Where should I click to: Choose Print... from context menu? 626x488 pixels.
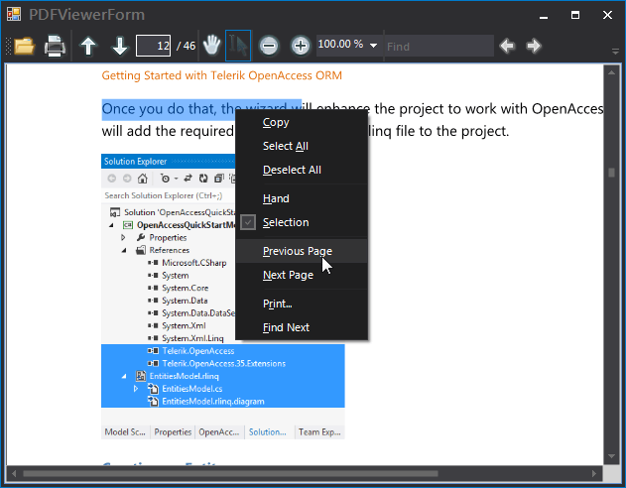(302, 304)
